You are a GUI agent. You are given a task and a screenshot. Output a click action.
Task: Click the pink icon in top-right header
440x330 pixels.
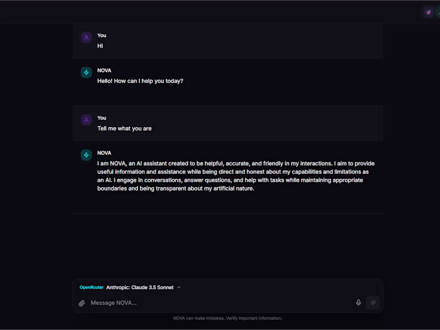[429, 12]
